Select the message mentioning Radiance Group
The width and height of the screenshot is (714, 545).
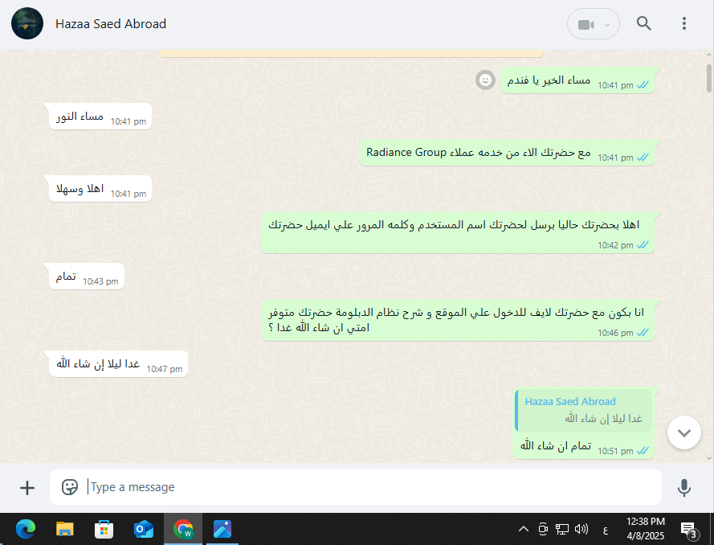click(506, 153)
